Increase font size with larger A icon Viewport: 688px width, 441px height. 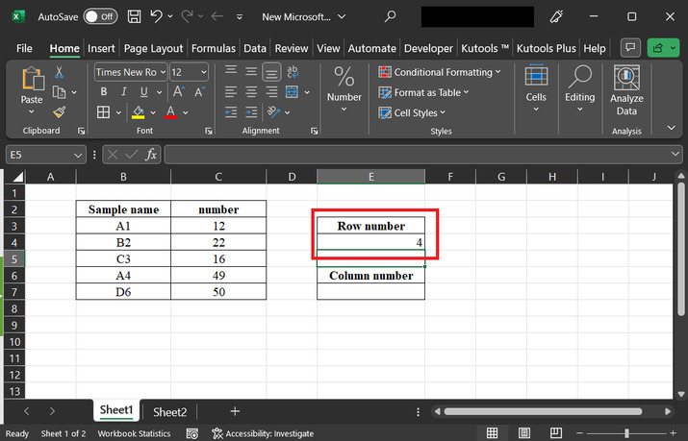[179, 92]
